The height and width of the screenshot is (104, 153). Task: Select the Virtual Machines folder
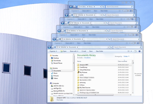click(85, 70)
